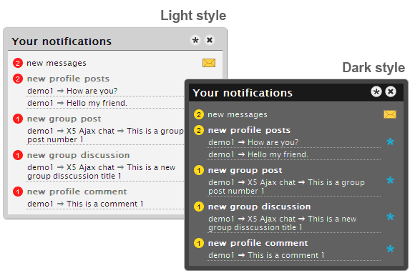Select 'new profile comment' heading in Dark panel
Screen dimensions: 415x273
[x=258, y=243]
